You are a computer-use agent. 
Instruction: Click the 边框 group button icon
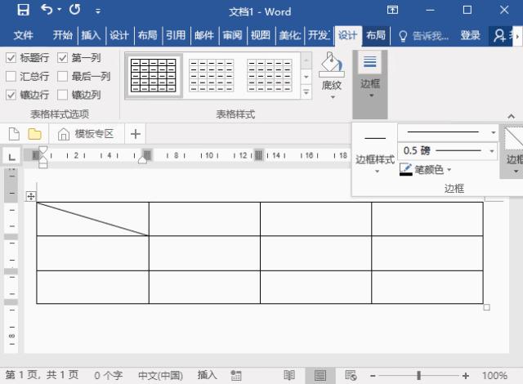coord(370,62)
